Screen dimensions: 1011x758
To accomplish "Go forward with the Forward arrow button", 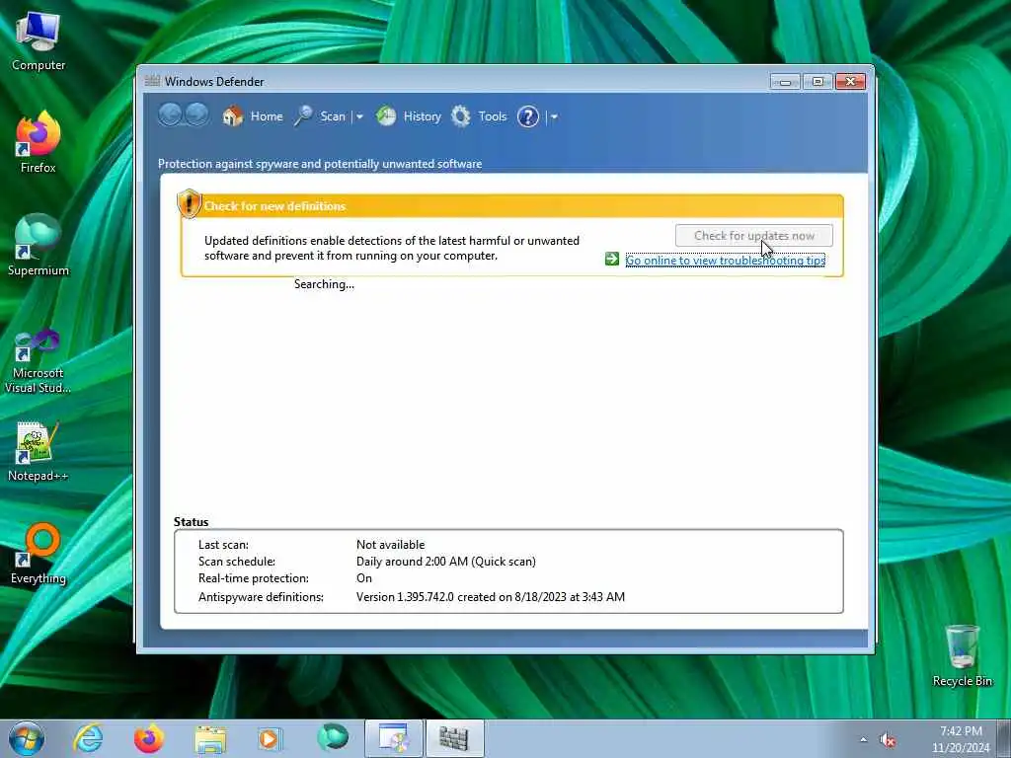I will (196, 115).
